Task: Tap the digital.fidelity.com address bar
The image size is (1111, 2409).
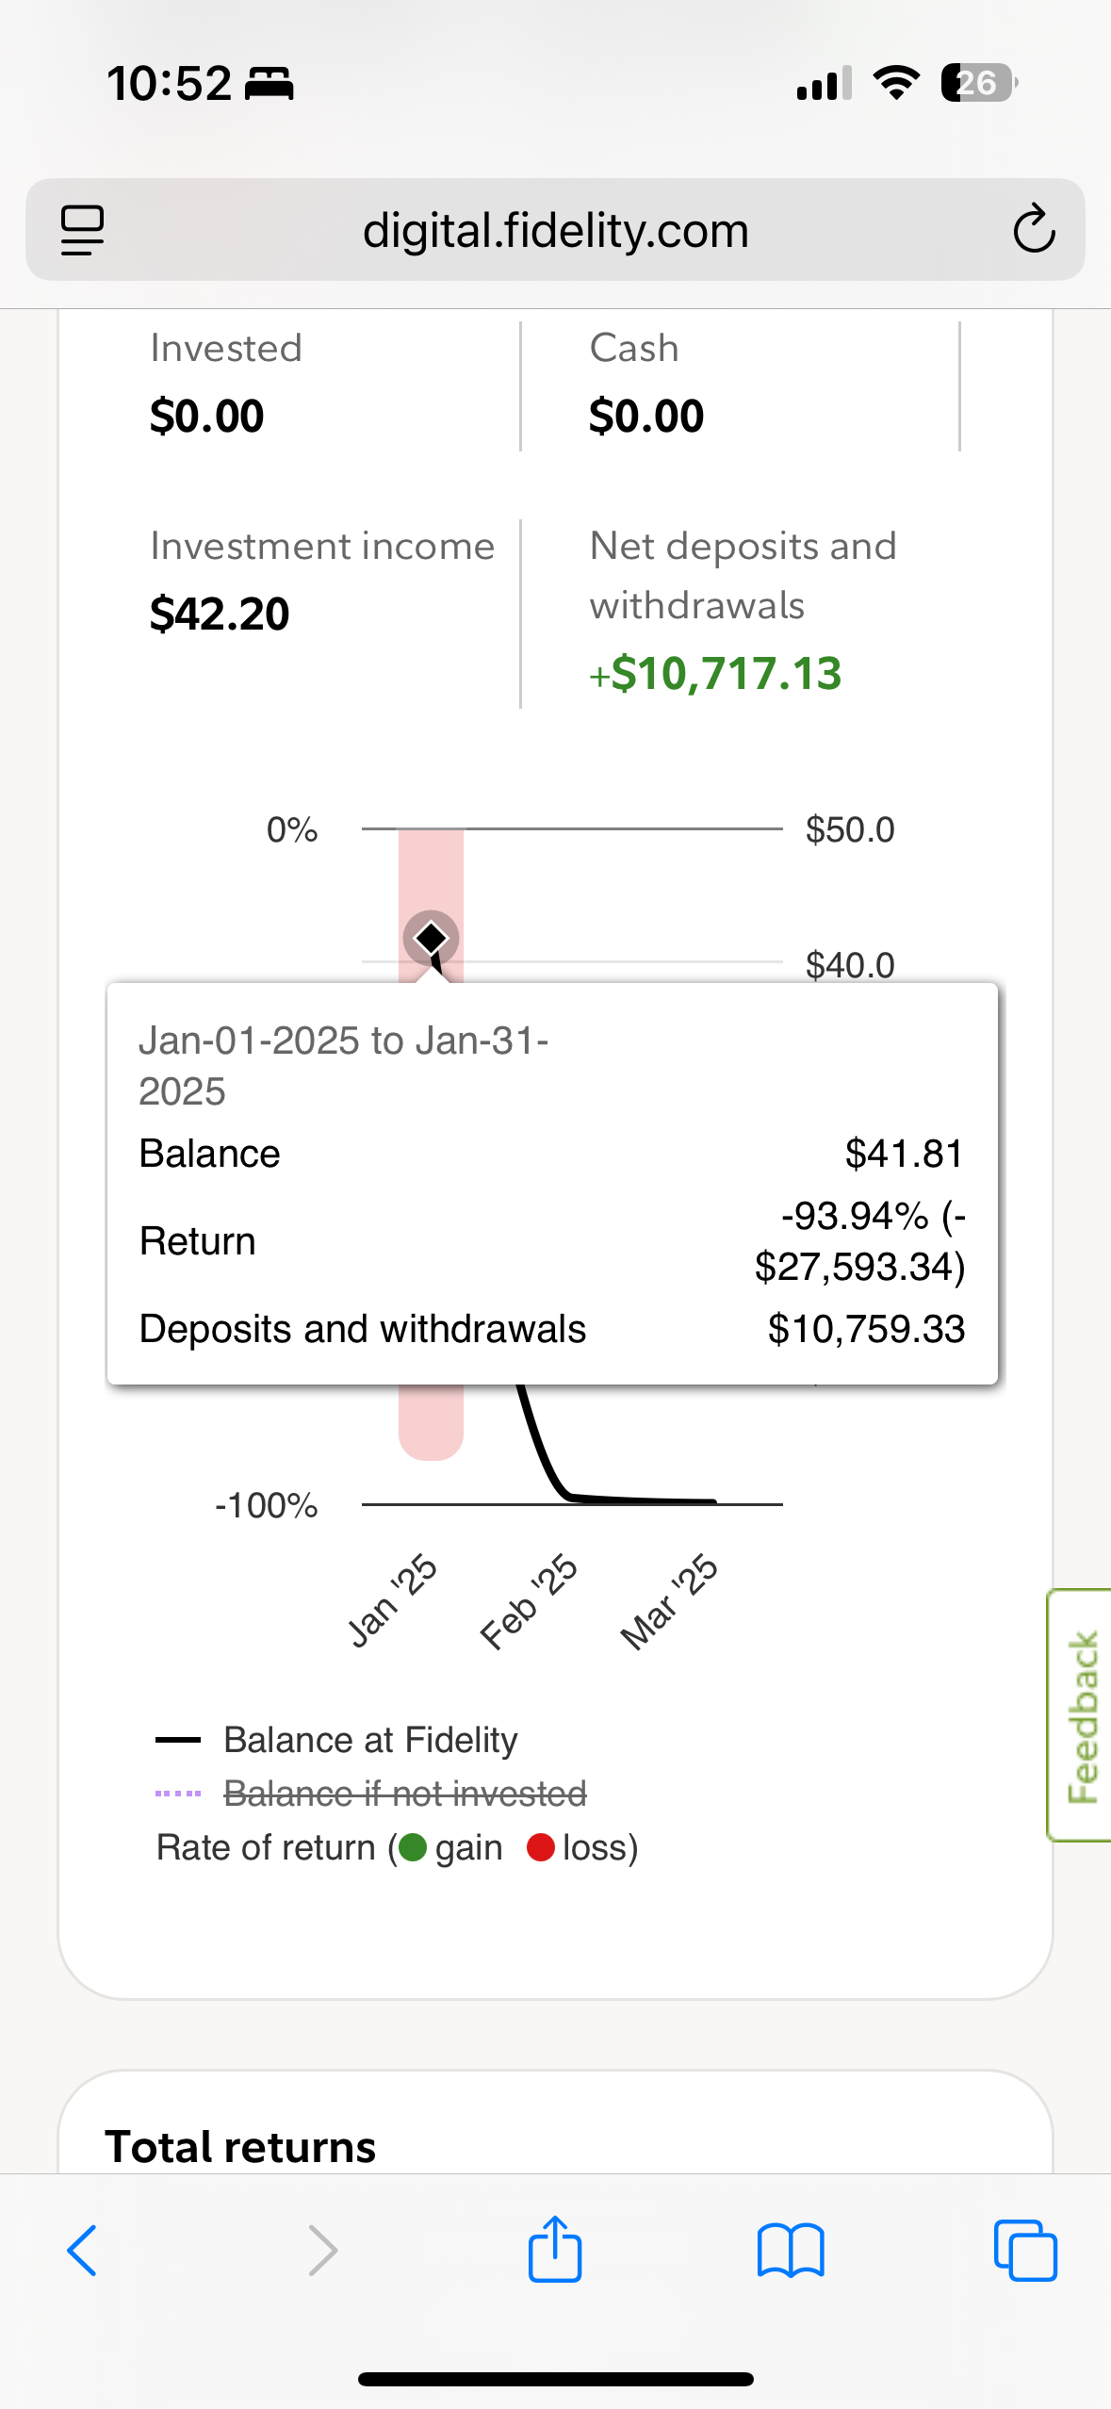Action: pos(555,229)
